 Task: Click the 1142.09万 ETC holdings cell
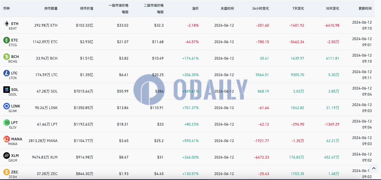45,42
